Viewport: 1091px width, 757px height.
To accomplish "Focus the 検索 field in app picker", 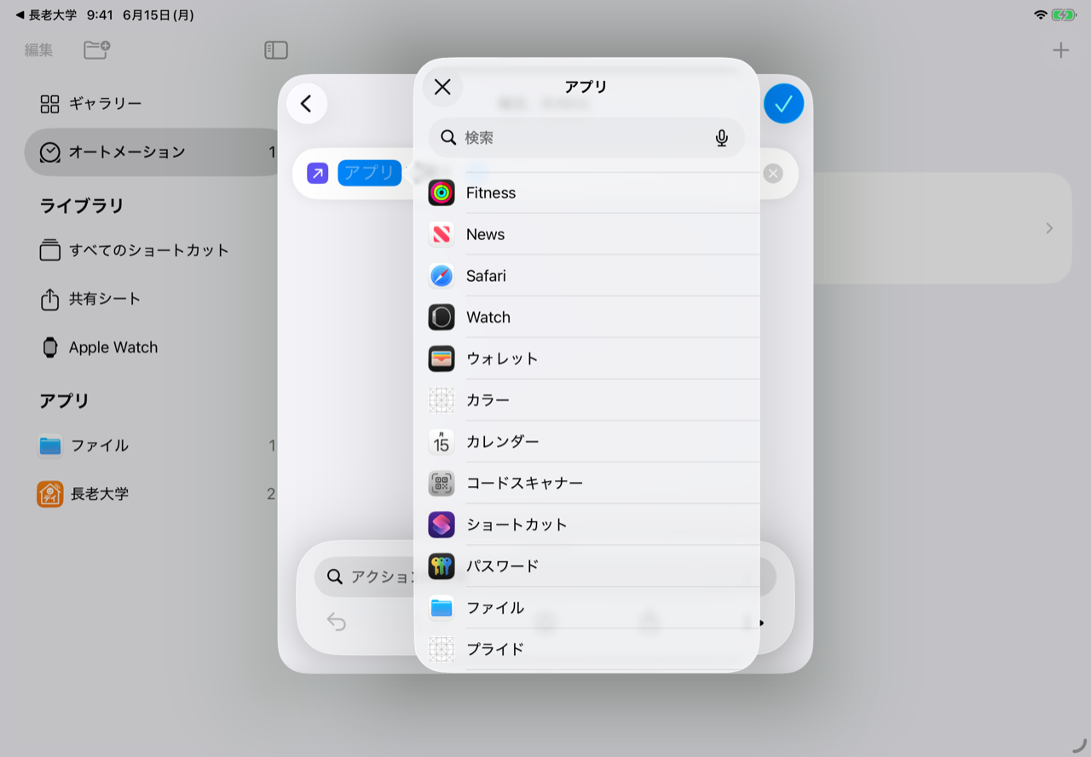I will tap(586, 138).
